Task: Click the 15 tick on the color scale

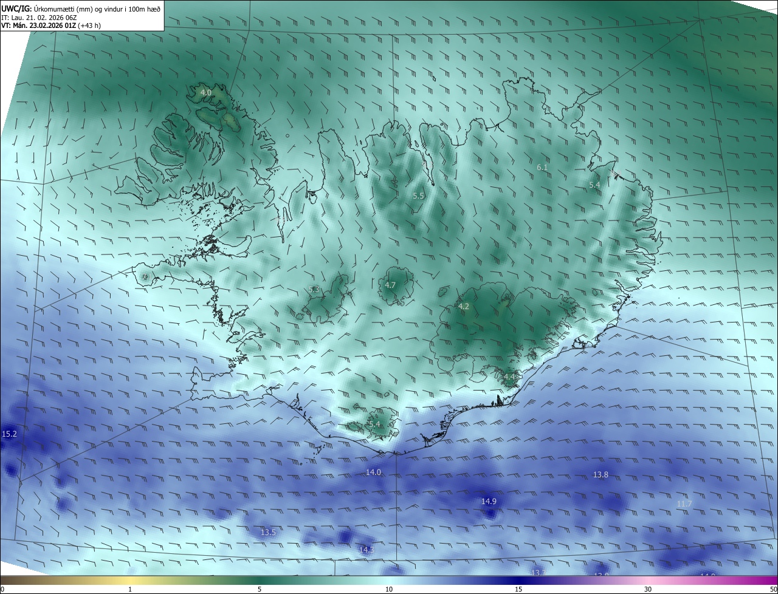Action: tap(518, 589)
